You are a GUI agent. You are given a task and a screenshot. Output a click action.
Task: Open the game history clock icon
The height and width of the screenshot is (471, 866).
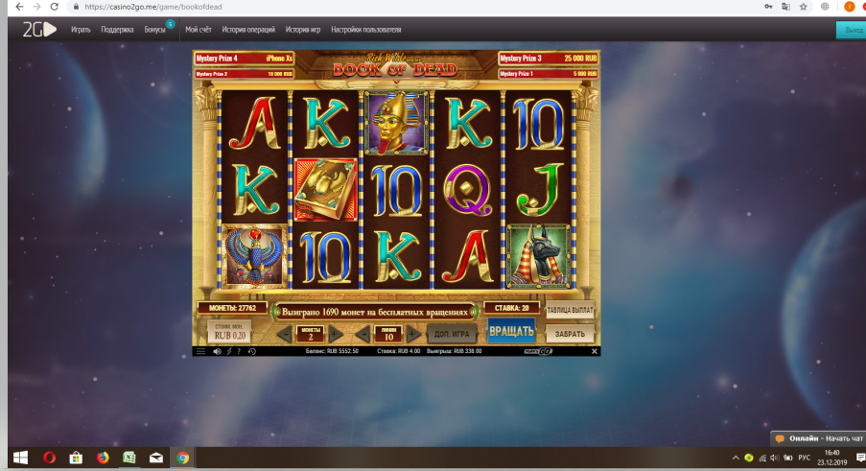(252, 351)
